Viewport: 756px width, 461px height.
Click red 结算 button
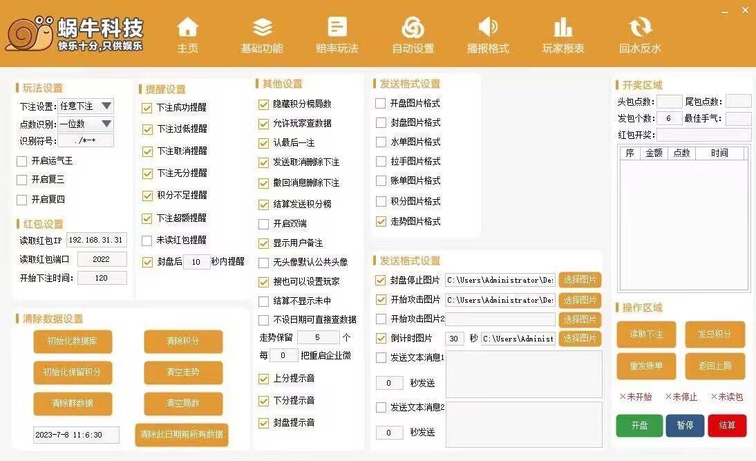click(x=727, y=425)
